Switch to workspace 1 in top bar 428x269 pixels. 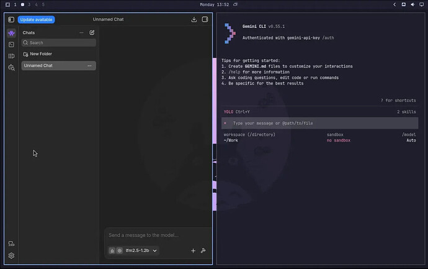16,4
